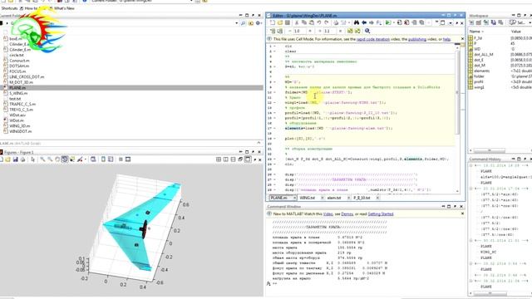Open the Run button dropdown arrow
This screenshot has width=532, height=299.
[393, 22]
